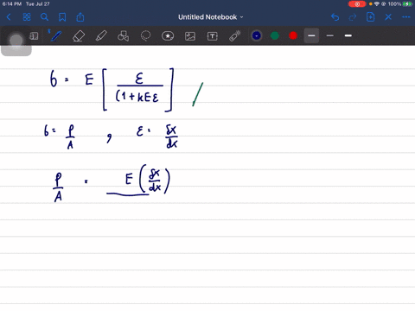This screenshot has width=415, height=311.
Task: Select the Highlighter tool
Action: pyautogui.click(x=101, y=36)
